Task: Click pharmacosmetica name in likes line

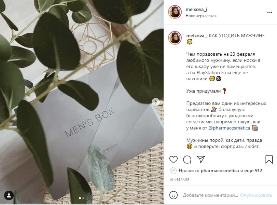Action: point(220,171)
